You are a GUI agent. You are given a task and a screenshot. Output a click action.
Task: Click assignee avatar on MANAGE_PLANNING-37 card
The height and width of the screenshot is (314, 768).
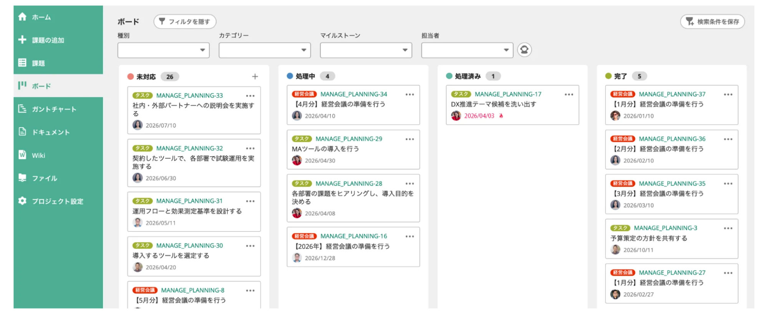615,116
